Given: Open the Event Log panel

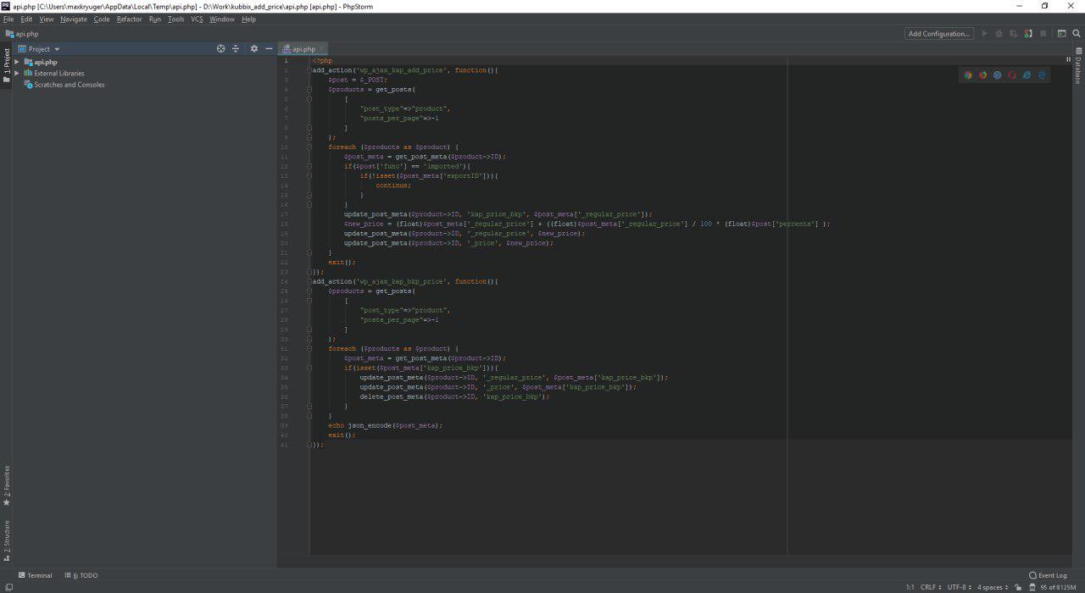Looking at the screenshot, I should 1048,575.
